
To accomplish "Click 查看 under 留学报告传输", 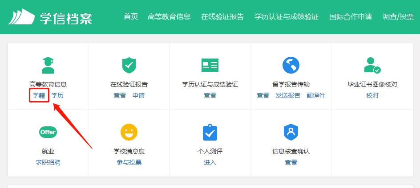I will coord(263,96).
